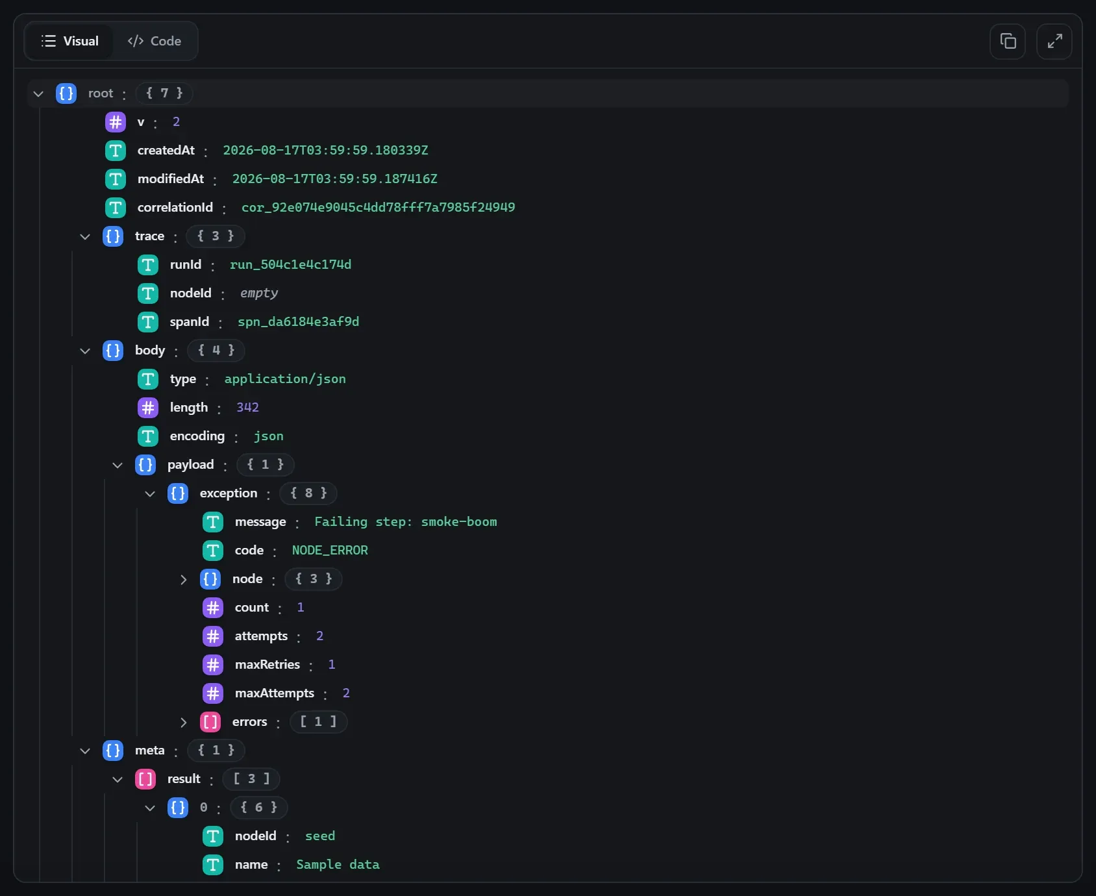Click the text icon beside runId
The image size is (1096, 896).
148,265
